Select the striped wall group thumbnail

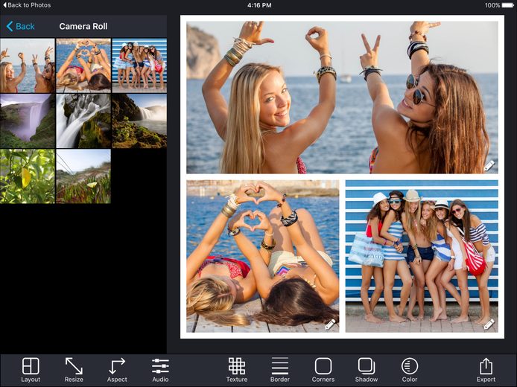pos(139,65)
